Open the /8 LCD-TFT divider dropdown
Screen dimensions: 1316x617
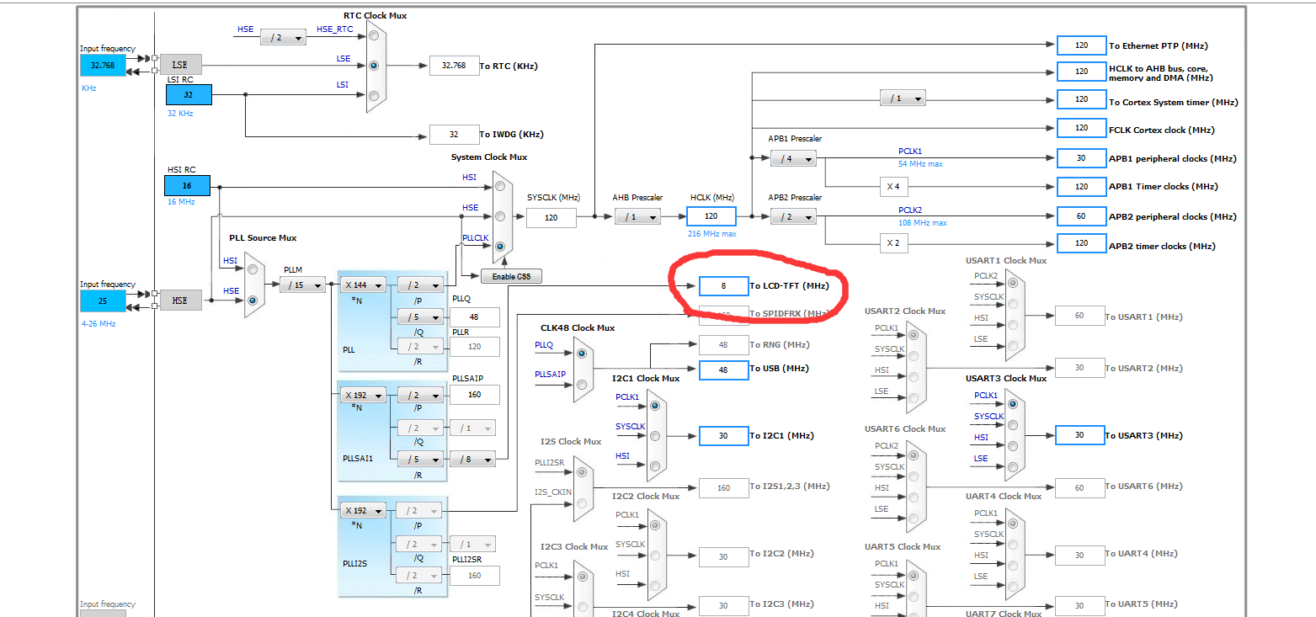pos(472,459)
